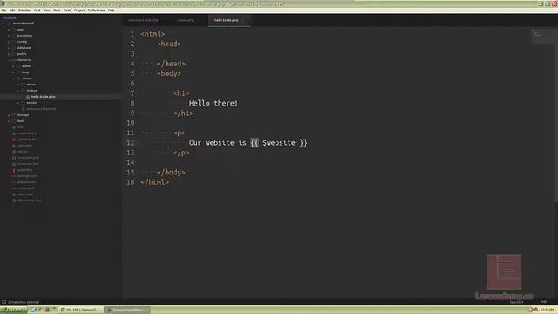
Task: Collapse the views folder arrow
Action: [14, 78]
